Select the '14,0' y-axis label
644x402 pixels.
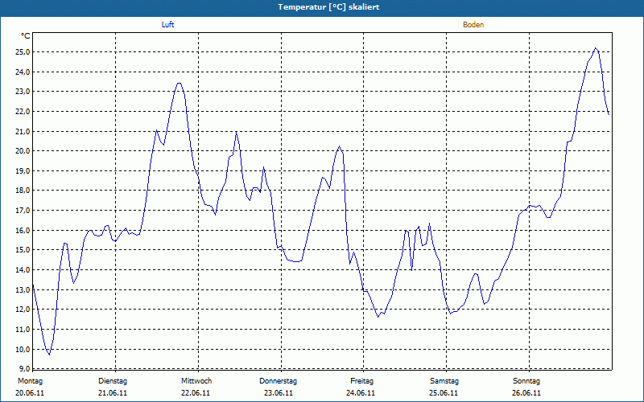click(x=23, y=270)
